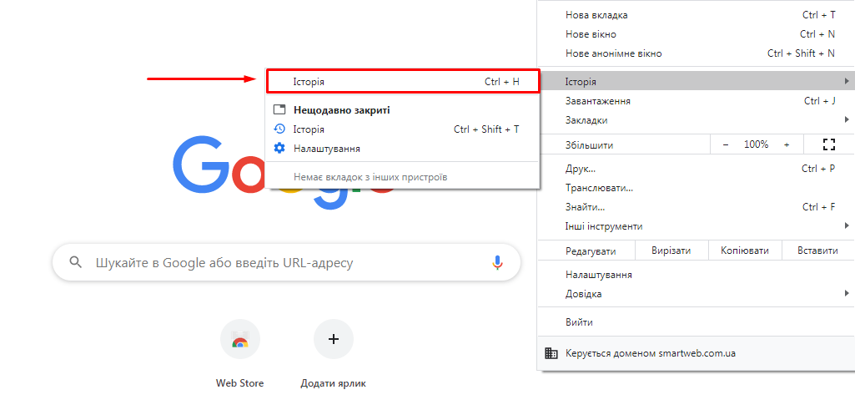Screen dimensions: 855x405
Task: Click the fullscreen icon in zoom row
Action: pyautogui.click(x=828, y=144)
